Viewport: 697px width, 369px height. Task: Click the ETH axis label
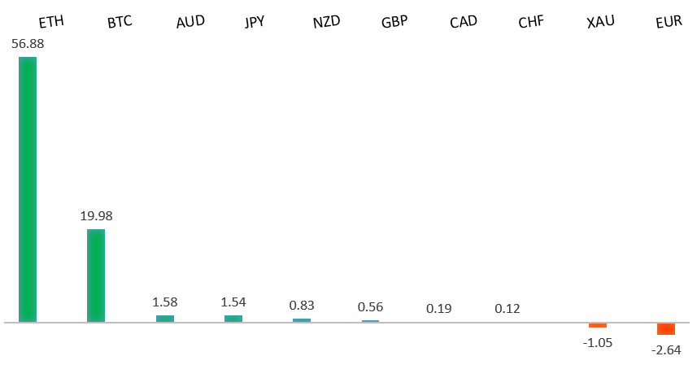(x=51, y=23)
